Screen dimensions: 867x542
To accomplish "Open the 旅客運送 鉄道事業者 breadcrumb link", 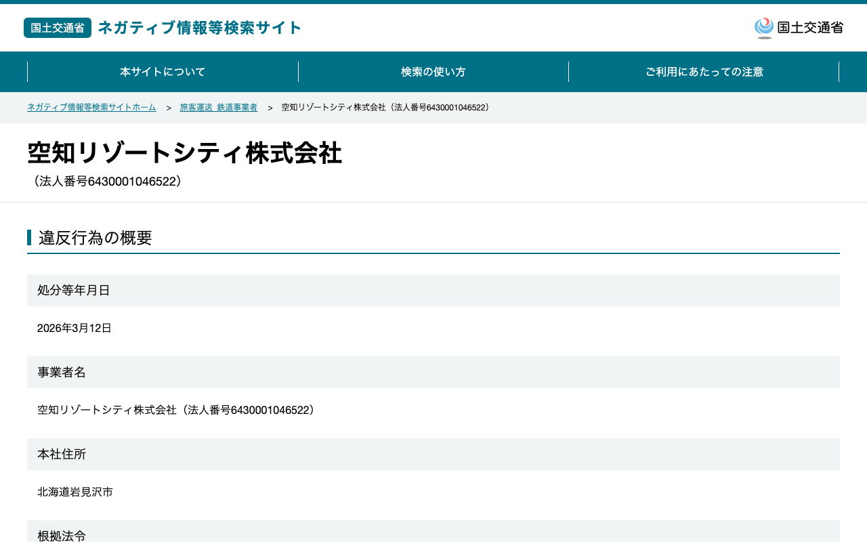I will 219,108.
